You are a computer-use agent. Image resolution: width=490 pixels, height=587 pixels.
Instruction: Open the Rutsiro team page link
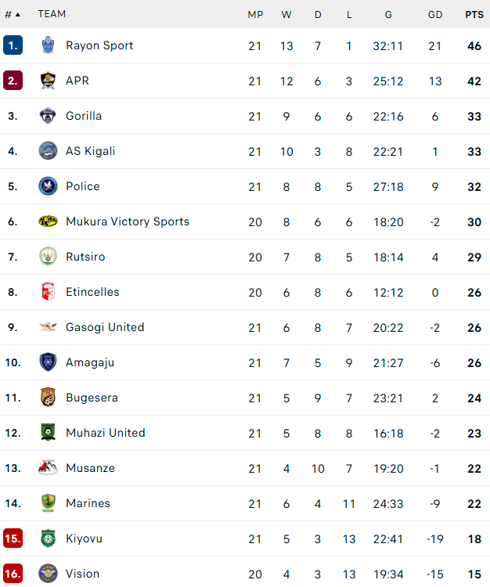(x=85, y=257)
